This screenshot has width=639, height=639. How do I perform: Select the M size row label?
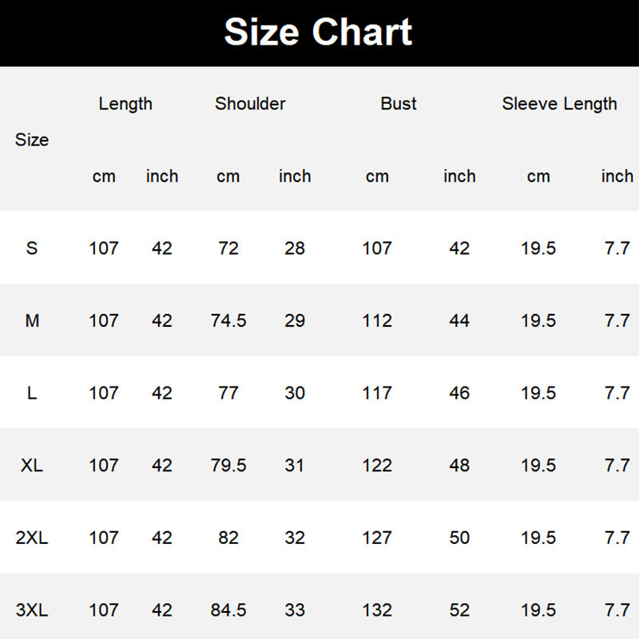click(x=32, y=321)
